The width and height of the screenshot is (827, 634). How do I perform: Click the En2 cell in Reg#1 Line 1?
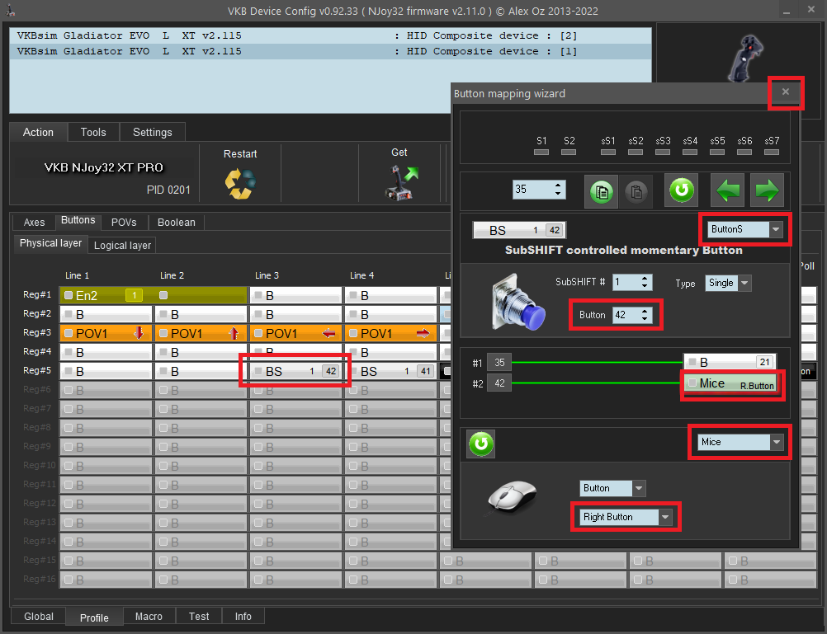[x=106, y=295]
